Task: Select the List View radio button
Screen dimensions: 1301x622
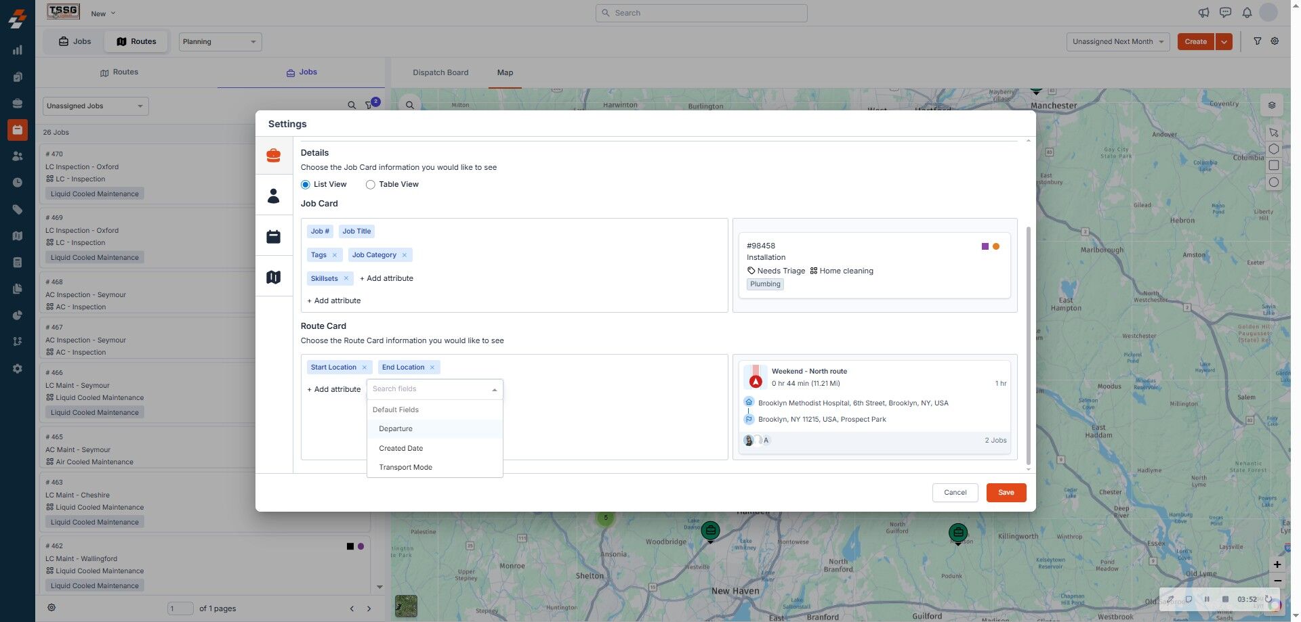Action: (x=306, y=185)
